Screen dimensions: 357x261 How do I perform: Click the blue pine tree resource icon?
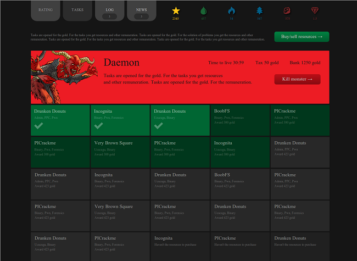[260, 10]
